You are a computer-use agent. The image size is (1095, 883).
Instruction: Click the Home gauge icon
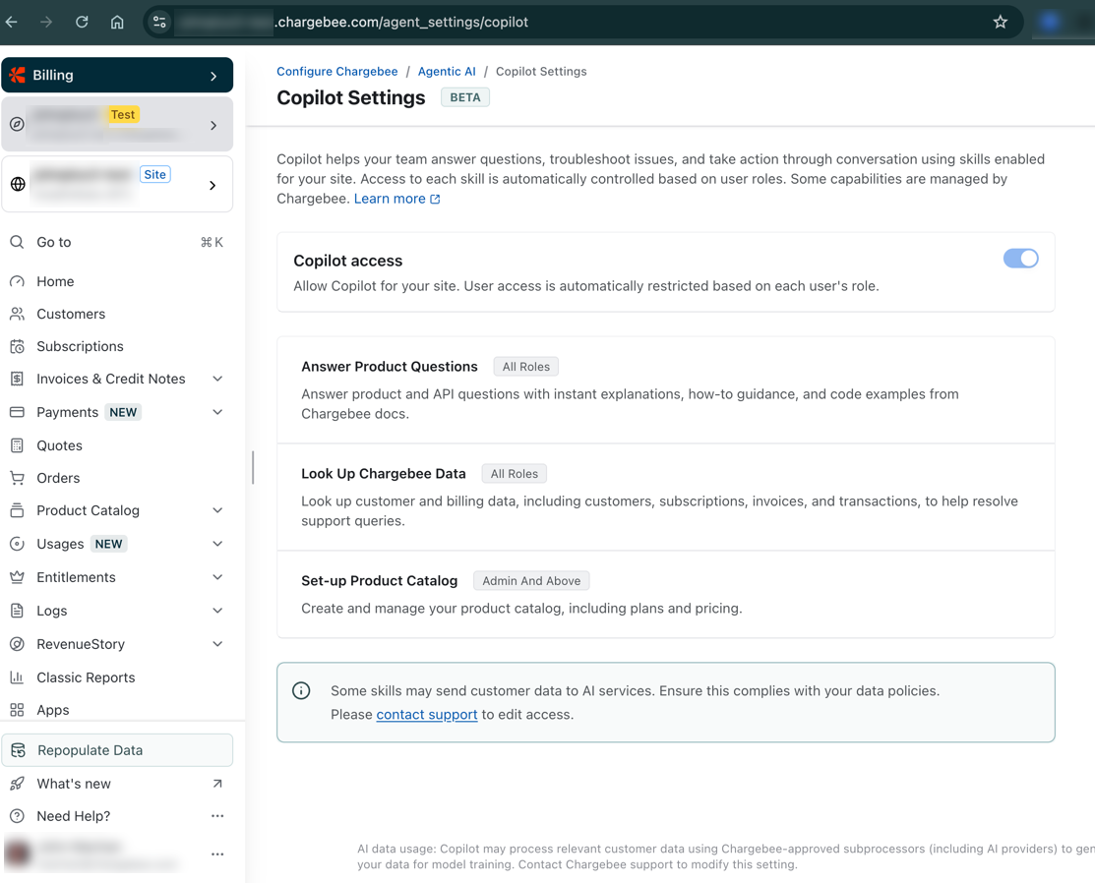pyautogui.click(x=18, y=281)
